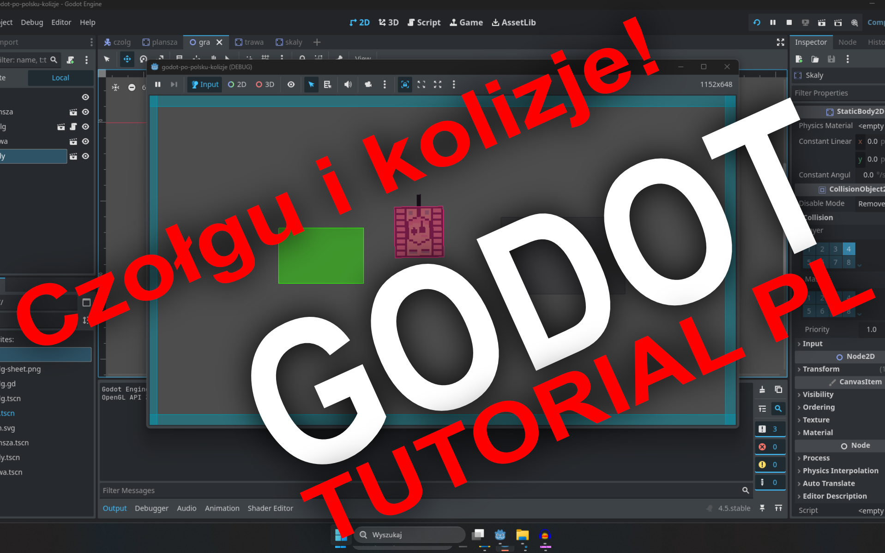Open the Debug menu
Screen dimensions: 885x553
(32, 22)
